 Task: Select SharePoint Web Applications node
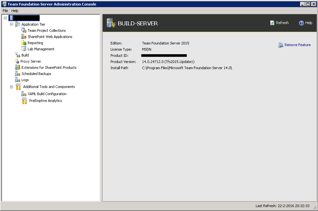[x=50, y=37]
